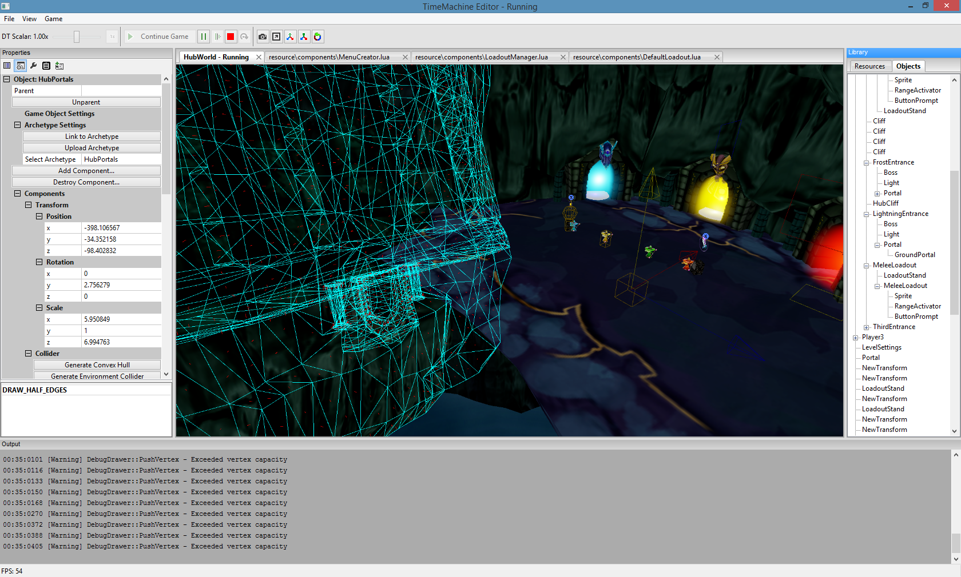The image size is (961, 577).
Task: Stop the game with red square
Action: point(231,37)
